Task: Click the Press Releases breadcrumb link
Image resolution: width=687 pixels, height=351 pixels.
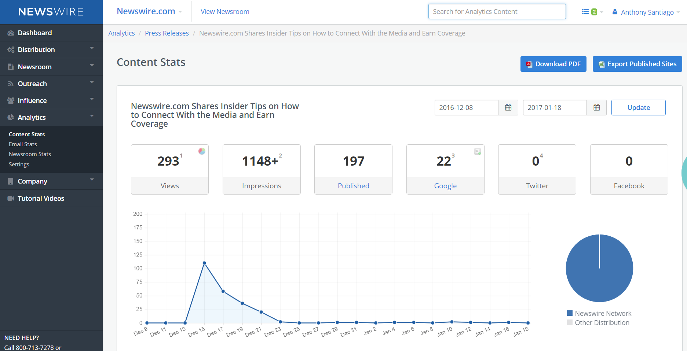Action: (x=167, y=33)
